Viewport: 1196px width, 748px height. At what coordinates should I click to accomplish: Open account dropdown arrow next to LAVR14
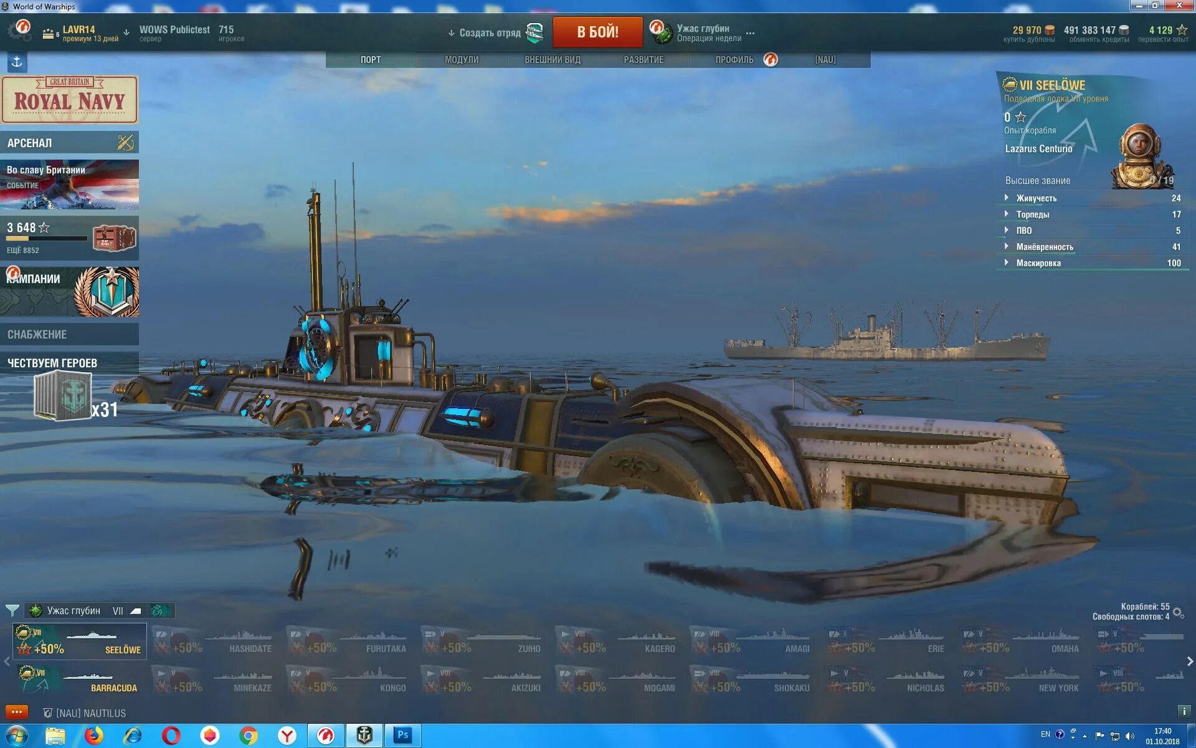[126, 32]
